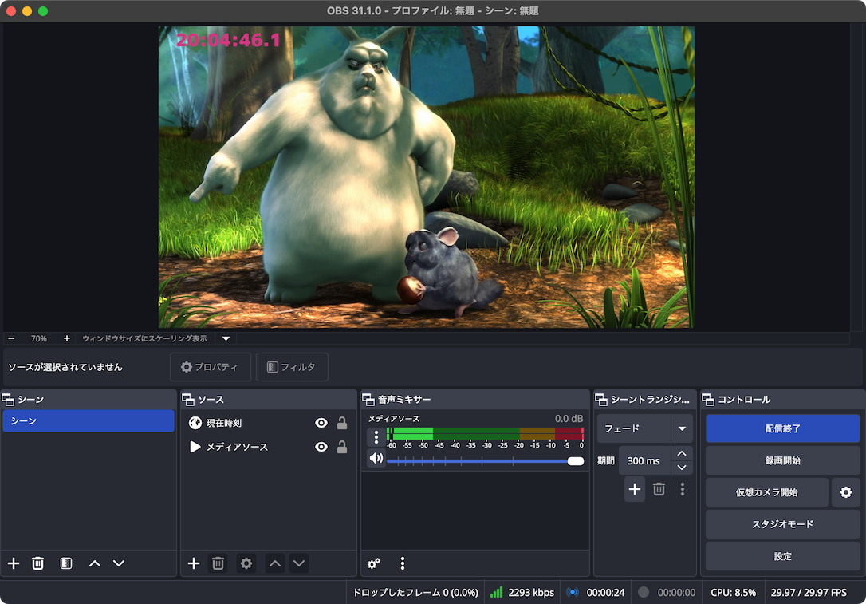Click the 仮想カメラ開始 button
The height and width of the screenshot is (604, 866).
[766, 492]
